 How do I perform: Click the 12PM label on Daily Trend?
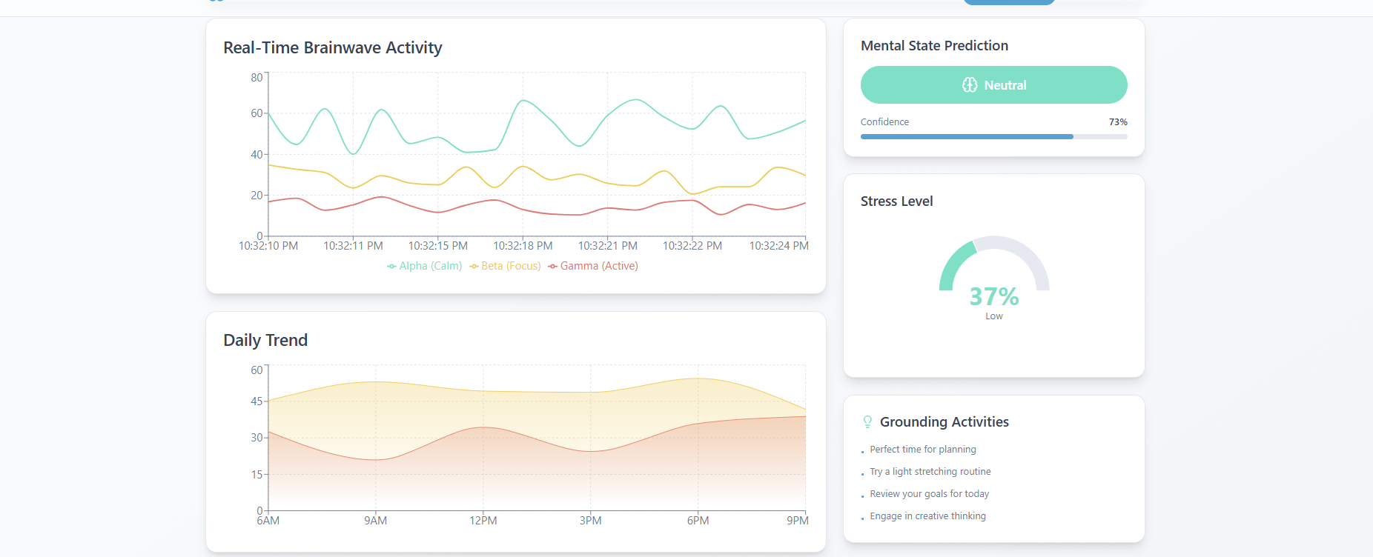pyautogui.click(x=483, y=521)
